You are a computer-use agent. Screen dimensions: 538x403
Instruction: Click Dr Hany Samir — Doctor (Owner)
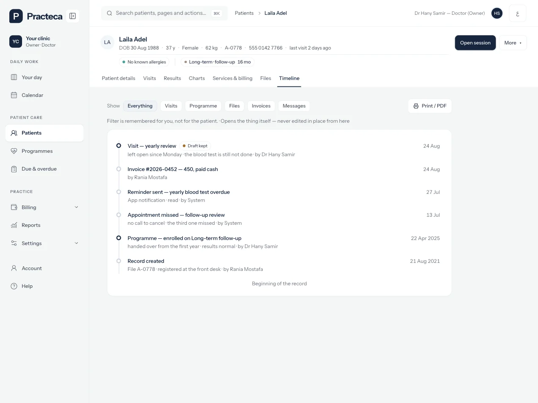click(x=449, y=13)
